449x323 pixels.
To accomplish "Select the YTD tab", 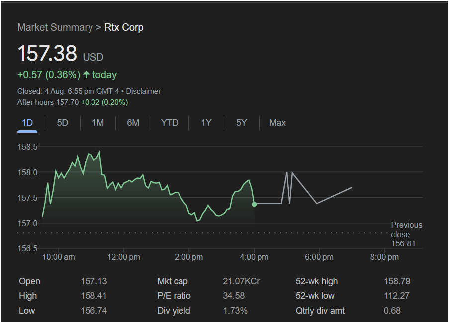I will [x=170, y=123].
